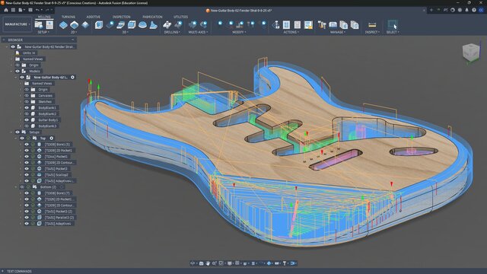Click the Drill operation icon
This screenshot has height=274, width=487.
(x=167, y=25)
